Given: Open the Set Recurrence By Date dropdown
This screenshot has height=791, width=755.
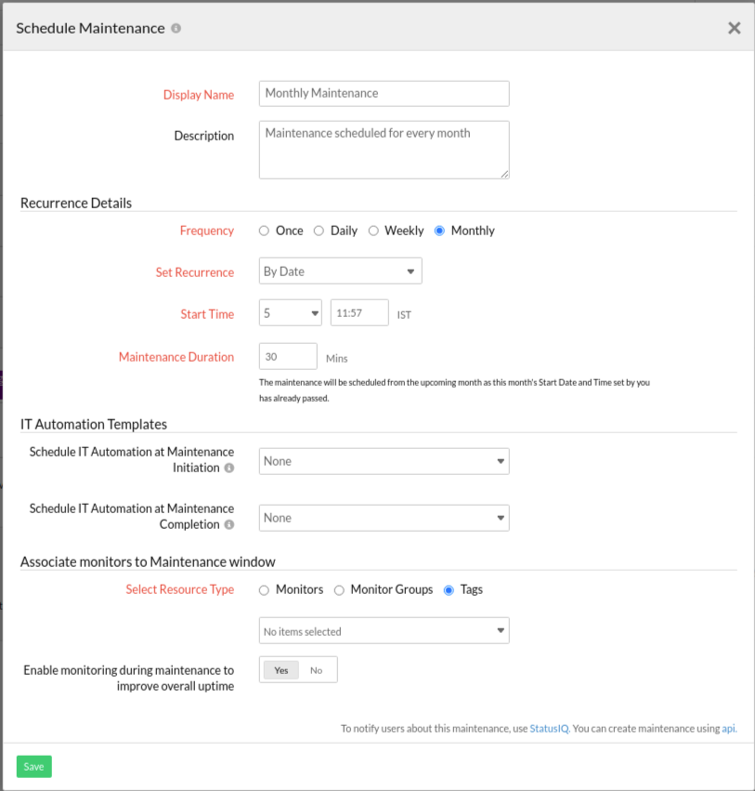Looking at the screenshot, I should pos(340,271).
